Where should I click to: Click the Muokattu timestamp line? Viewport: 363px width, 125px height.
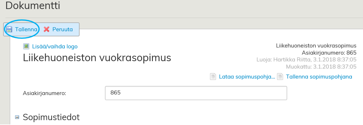coord(321,66)
